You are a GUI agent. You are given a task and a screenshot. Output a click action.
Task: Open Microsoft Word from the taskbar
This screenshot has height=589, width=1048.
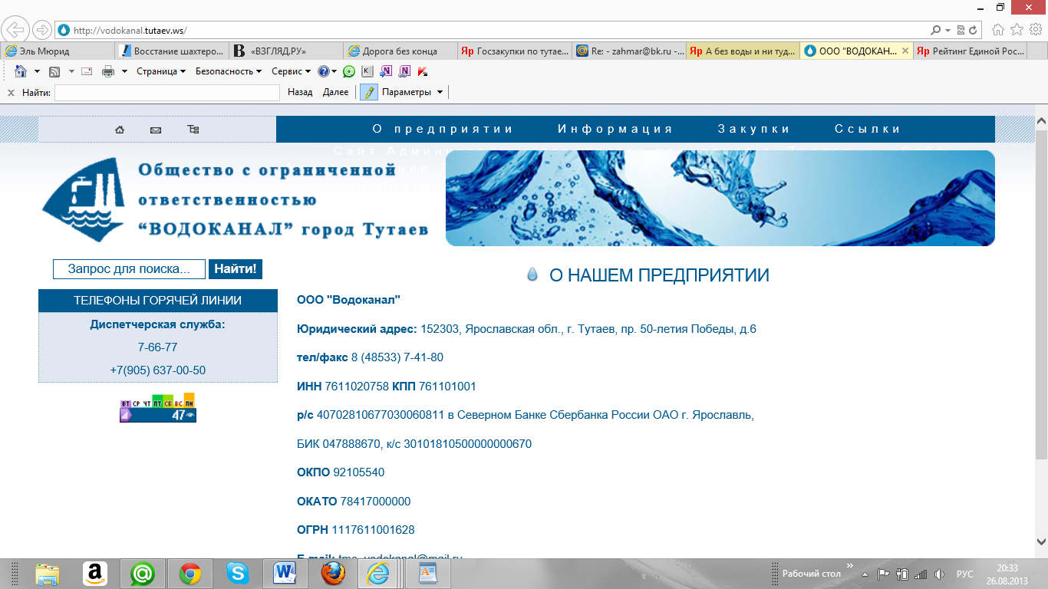coord(285,574)
